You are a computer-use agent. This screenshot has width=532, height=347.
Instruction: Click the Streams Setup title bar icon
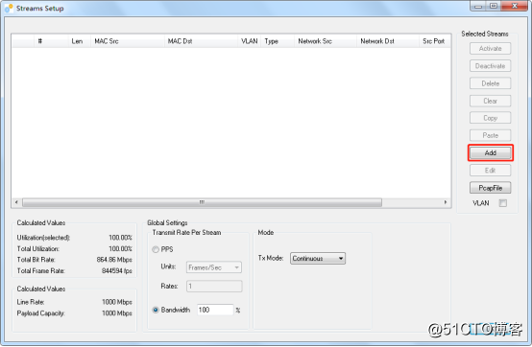pyautogui.click(x=9, y=9)
